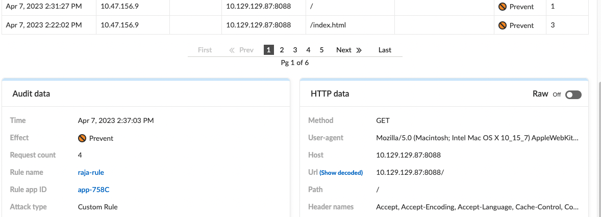Toggle the Raw HTTP data switch
Image resolution: width=601 pixels, height=217 pixels.
[x=573, y=95]
